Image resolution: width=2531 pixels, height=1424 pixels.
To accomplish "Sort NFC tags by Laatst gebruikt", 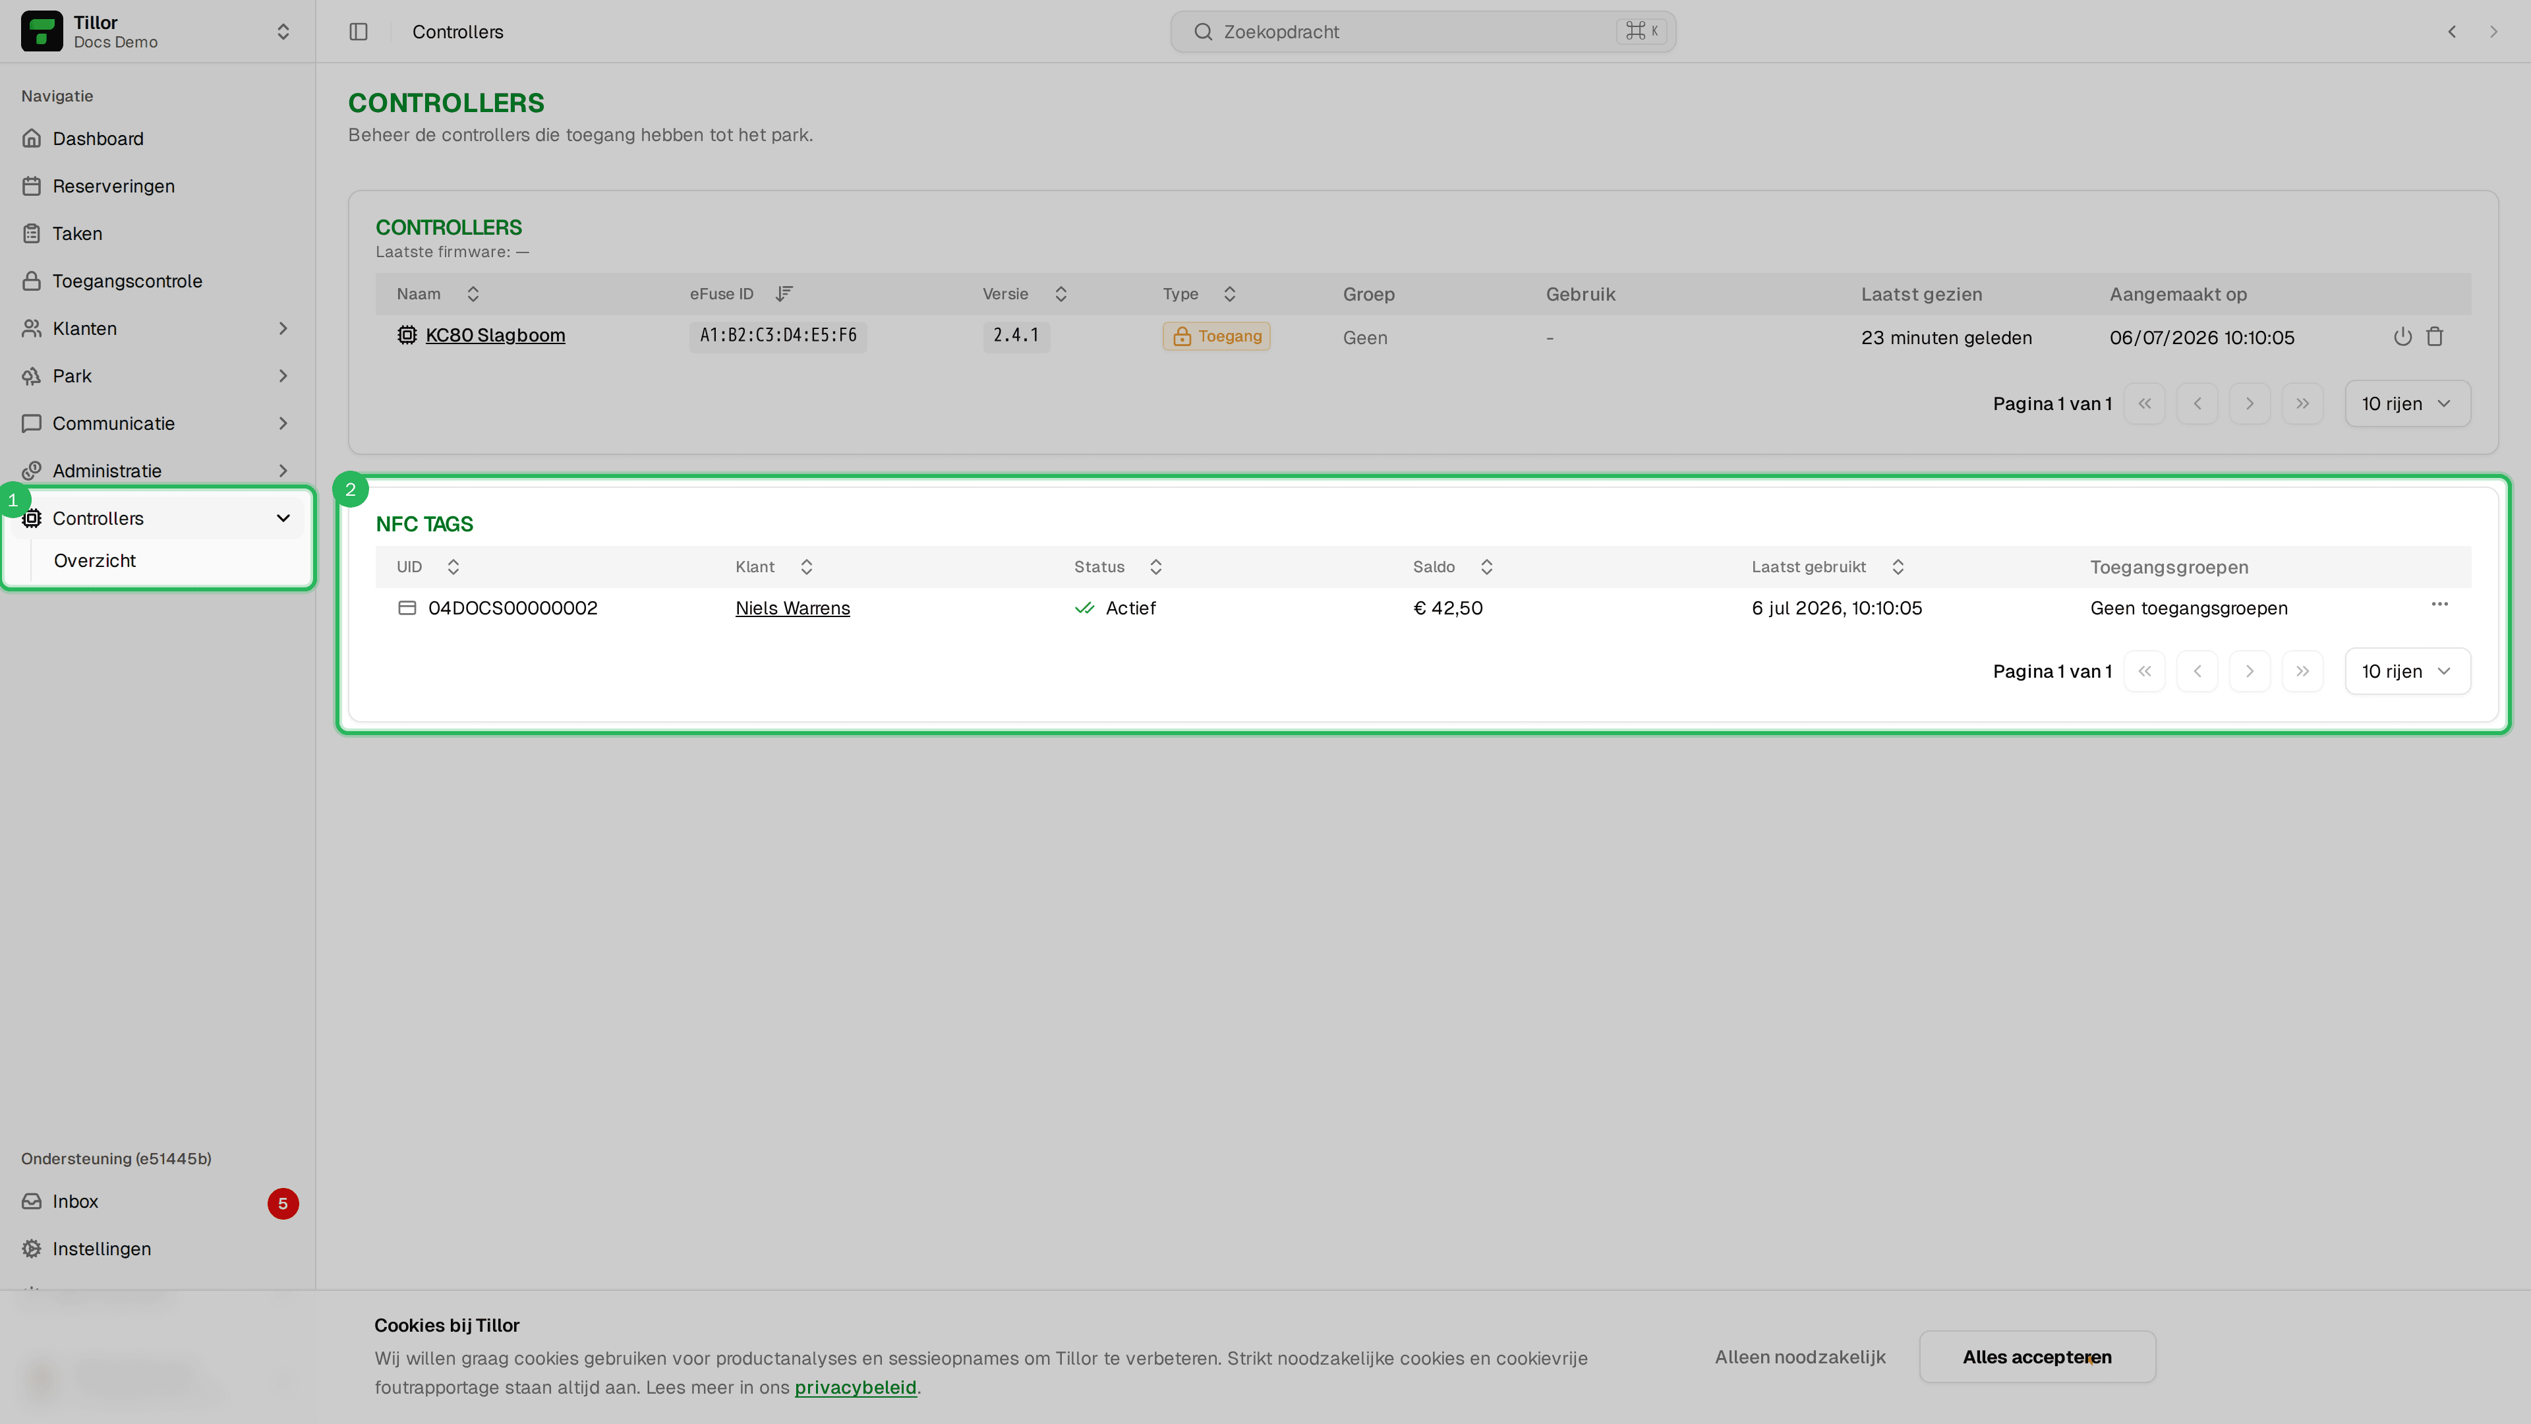I will [1828, 567].
